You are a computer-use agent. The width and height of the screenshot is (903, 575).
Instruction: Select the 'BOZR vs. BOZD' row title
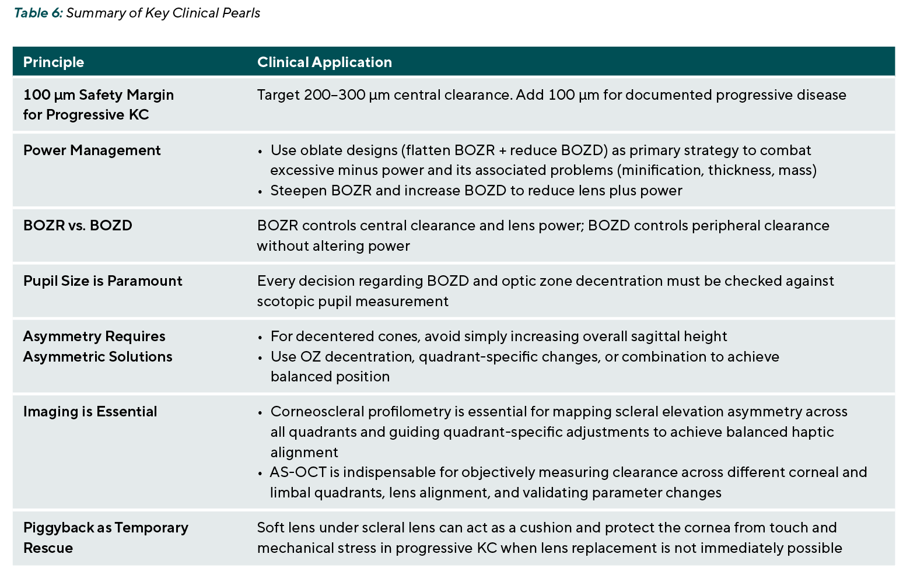tap(78, 225)
